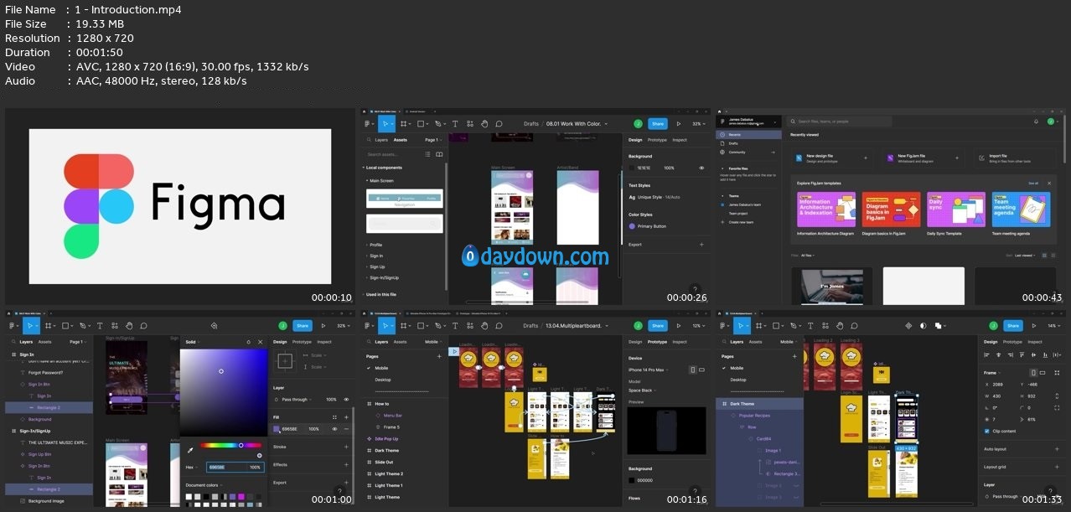This screenshot has width=1071, height=512.
Task: Click the Primary Button color style swatch
Action: click(x=632, y=226)
